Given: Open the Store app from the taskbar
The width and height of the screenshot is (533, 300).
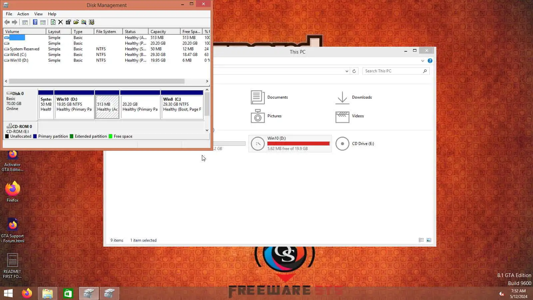Looking at the screenshot, I should [68, 293].
